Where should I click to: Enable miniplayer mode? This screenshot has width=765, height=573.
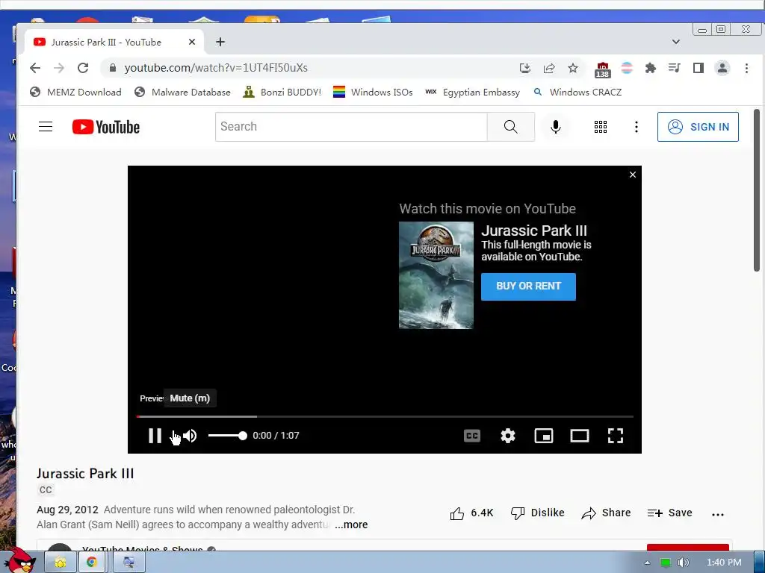544,436
